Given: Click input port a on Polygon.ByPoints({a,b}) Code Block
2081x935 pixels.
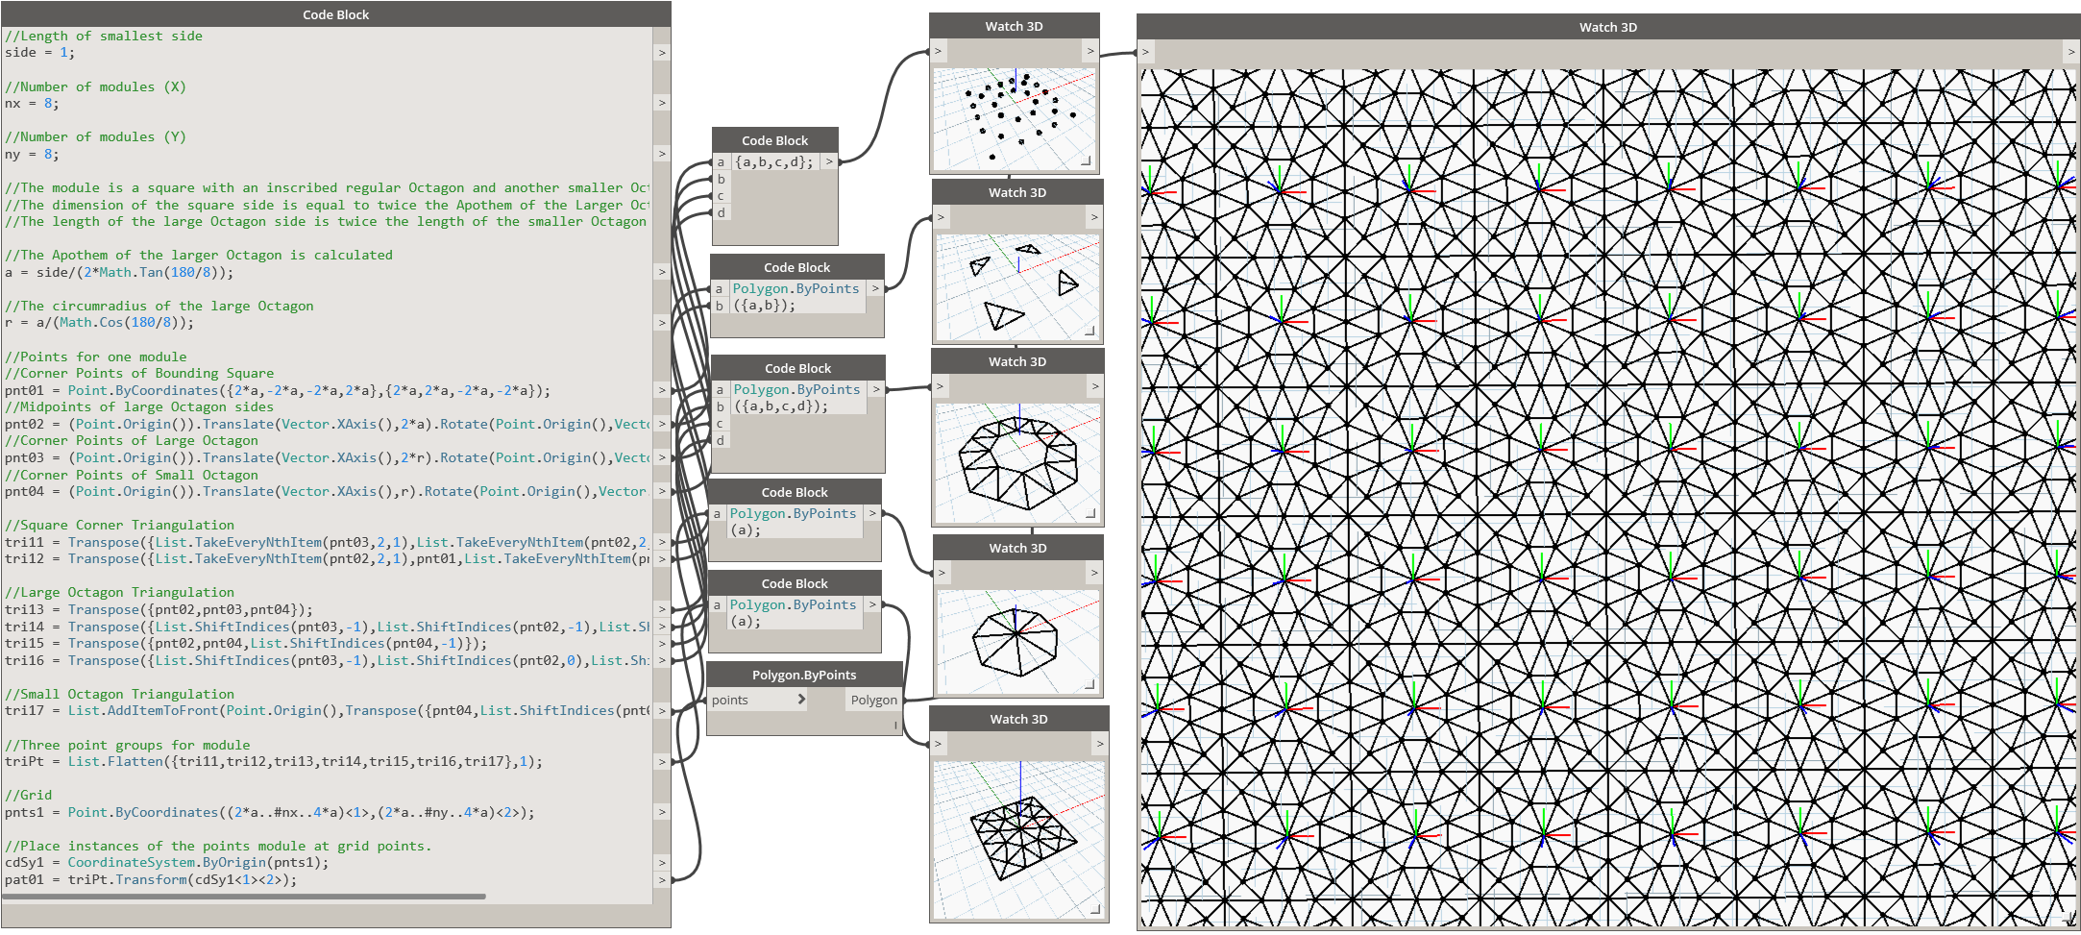Looking at the screenshot, I should point(719,288).
